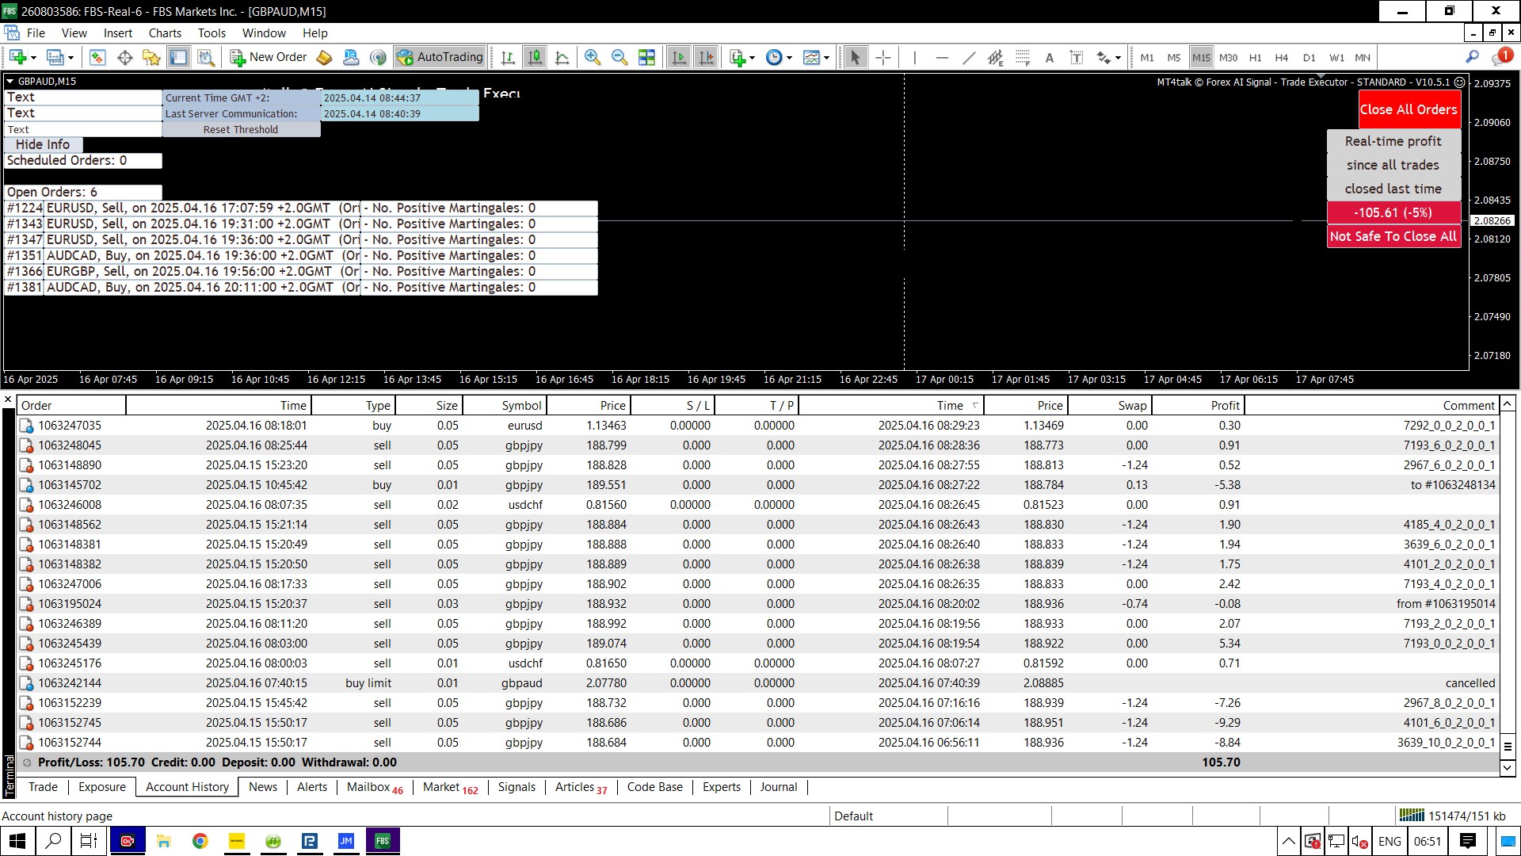1521x856 pixels.
Task: Select the Crosshair cursor tool
Action: pos(883,57)
